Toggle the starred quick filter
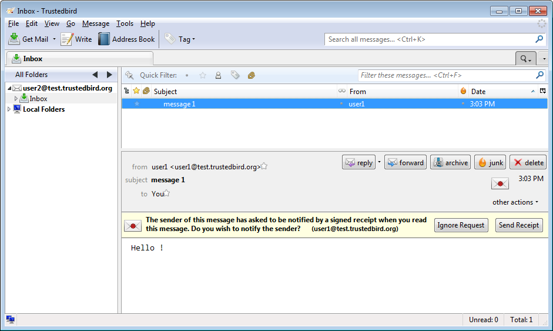Screen dimensions: 553x331 click(203, 75)
